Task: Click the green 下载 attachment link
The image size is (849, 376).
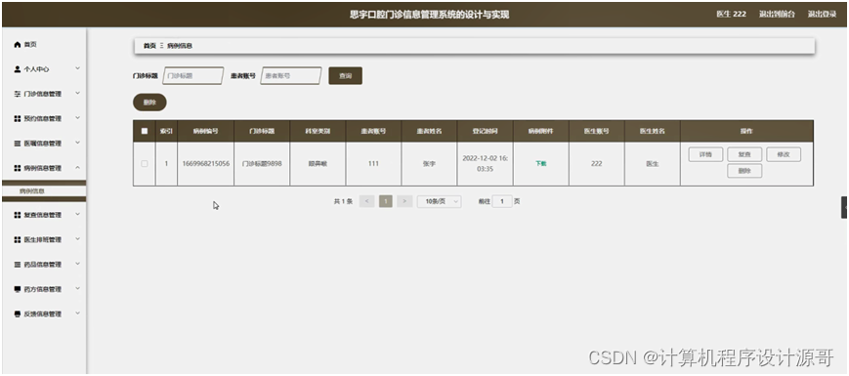Action: pos(541,163)
